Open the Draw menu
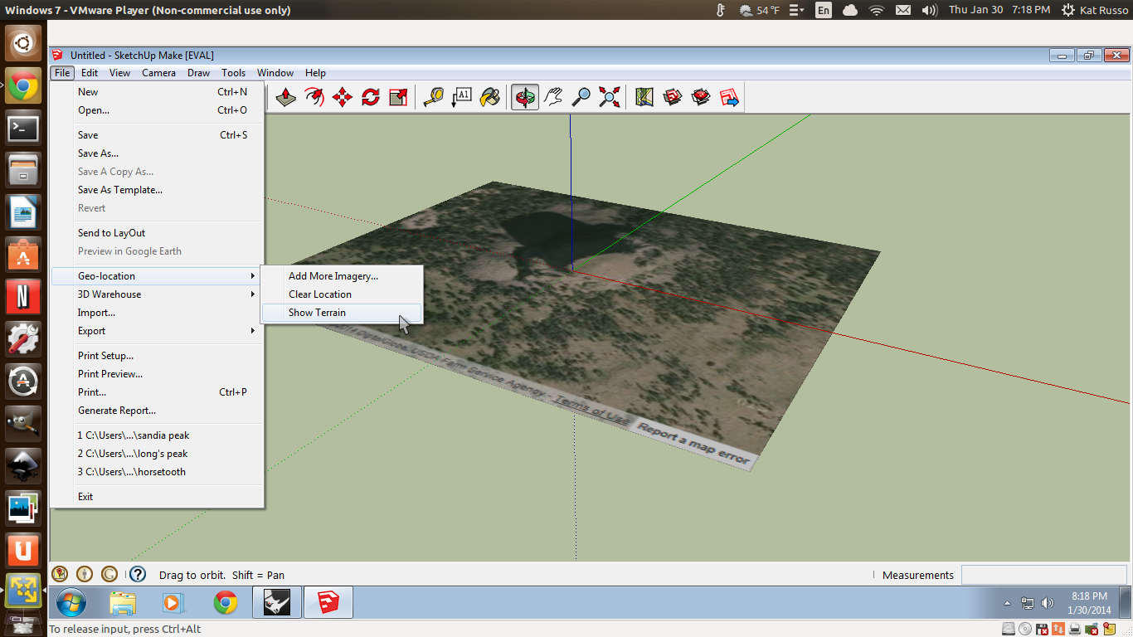 tap(198, 73)
